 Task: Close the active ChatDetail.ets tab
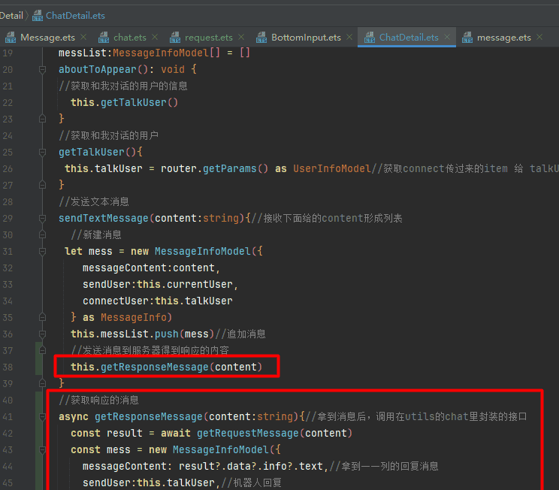pos(448,38)
